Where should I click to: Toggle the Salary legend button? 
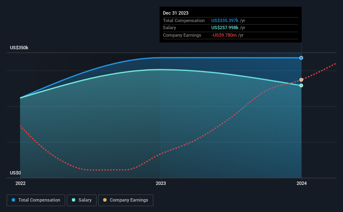(81, 200)
